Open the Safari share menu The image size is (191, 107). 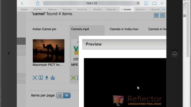(x=38, y=3)
